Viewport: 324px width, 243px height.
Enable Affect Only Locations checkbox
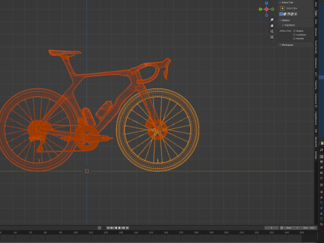coord(294,34)
